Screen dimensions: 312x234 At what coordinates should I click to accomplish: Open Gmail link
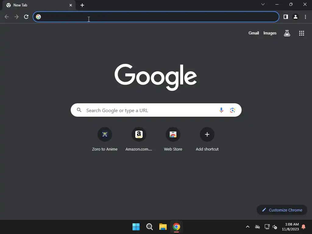click(x=253, y=33)
